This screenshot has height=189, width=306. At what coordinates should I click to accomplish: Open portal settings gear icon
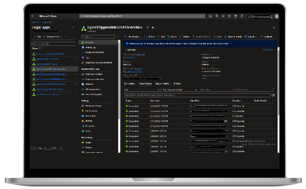click(229, 16)
